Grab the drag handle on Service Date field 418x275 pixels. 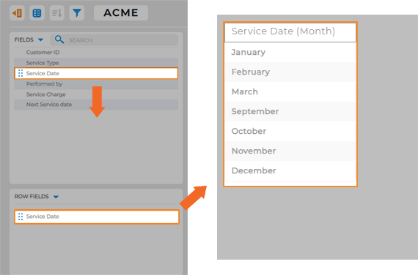pos(21,73)
